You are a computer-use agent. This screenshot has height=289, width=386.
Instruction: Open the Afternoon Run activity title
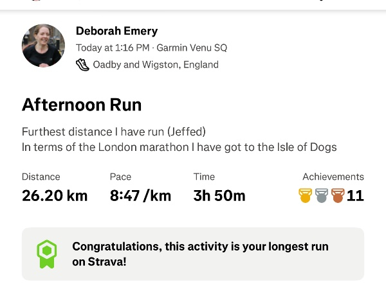(82, 105)
